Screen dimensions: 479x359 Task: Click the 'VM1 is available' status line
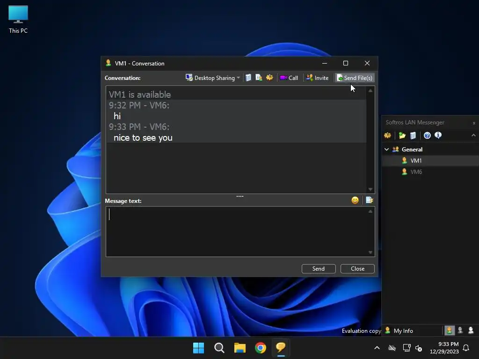click(140, 94)
